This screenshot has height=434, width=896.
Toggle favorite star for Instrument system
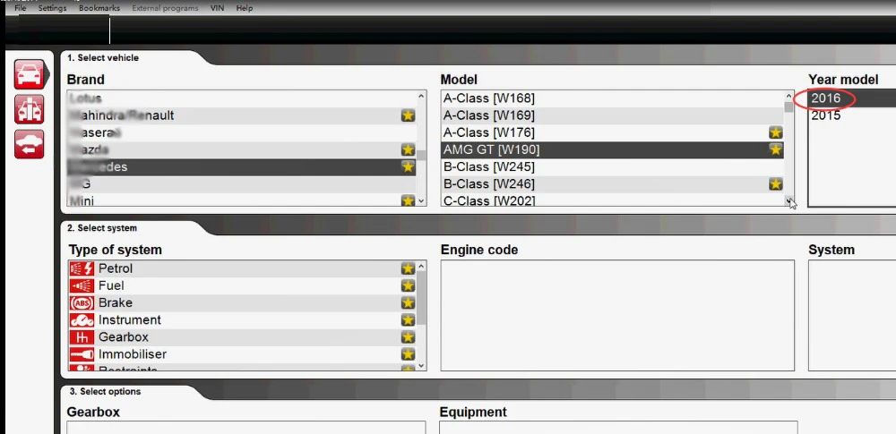click(408, 319)
